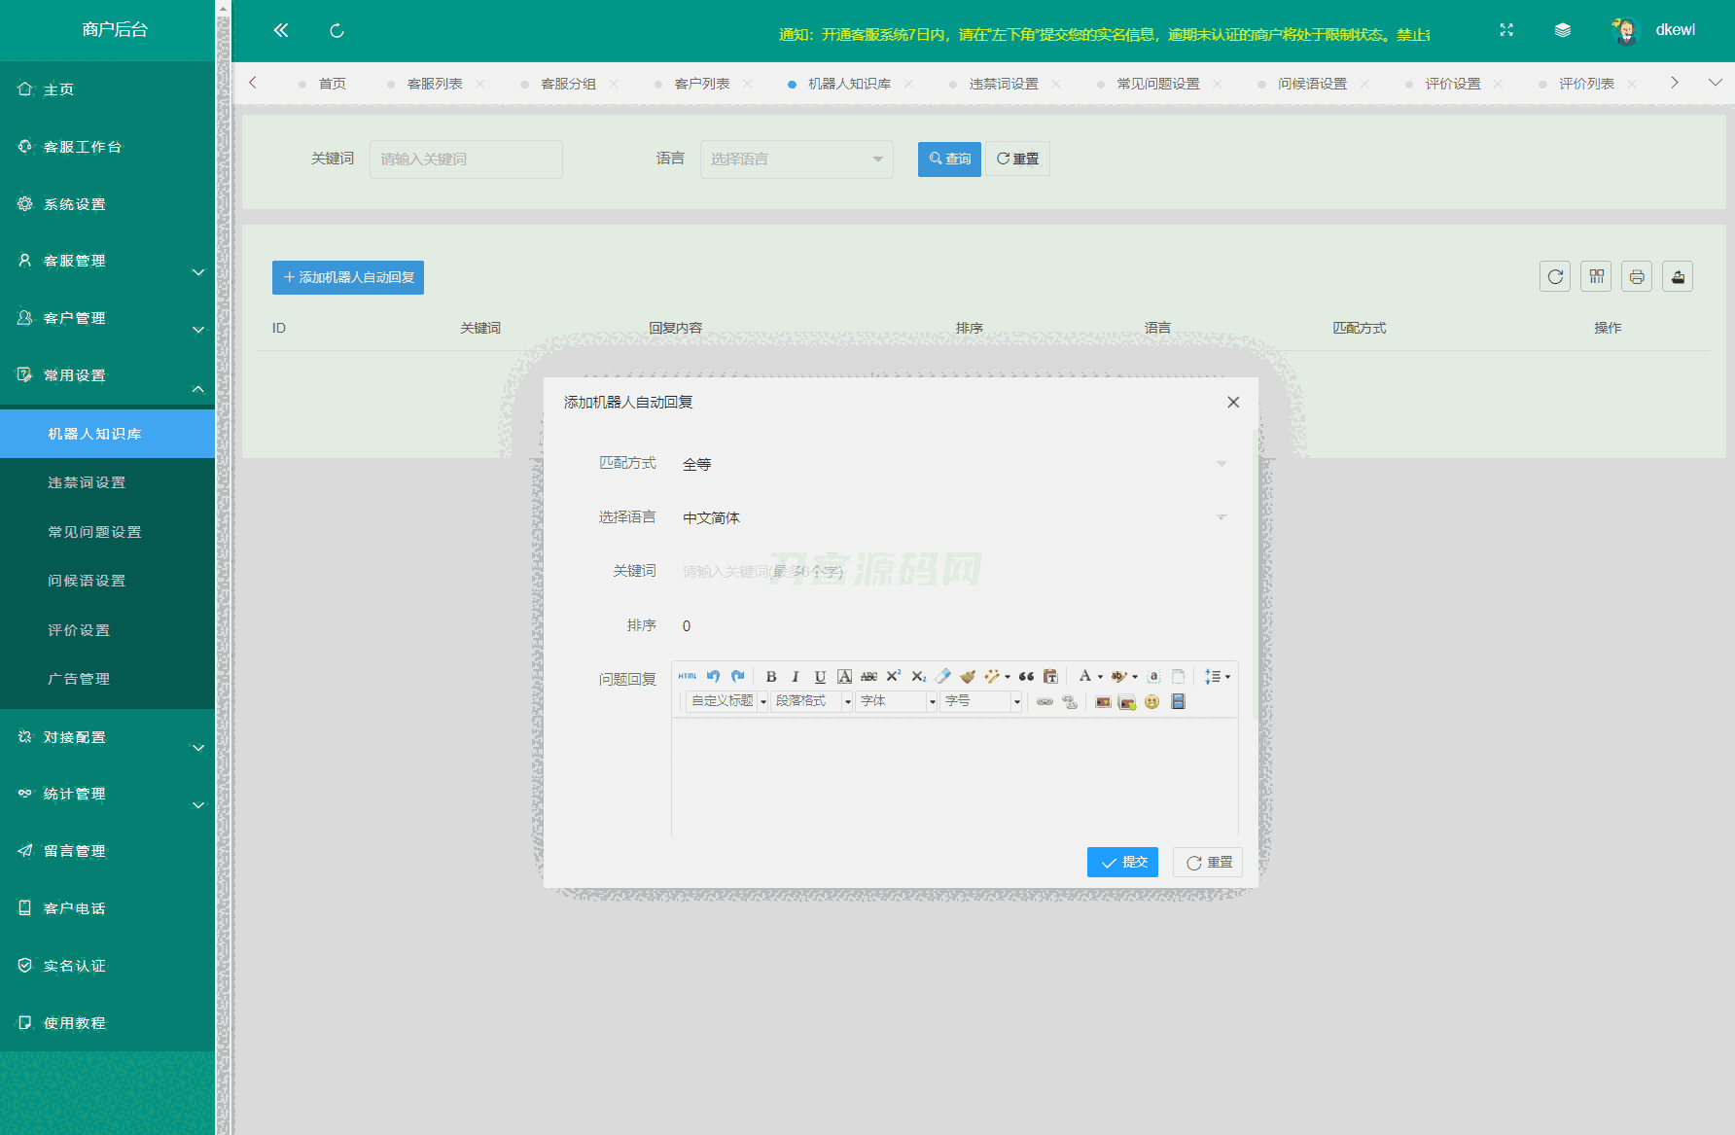Screen dimensions: 1735x1135
Task: Open the dkewl user account menu
Action: tap(1653, 30)
